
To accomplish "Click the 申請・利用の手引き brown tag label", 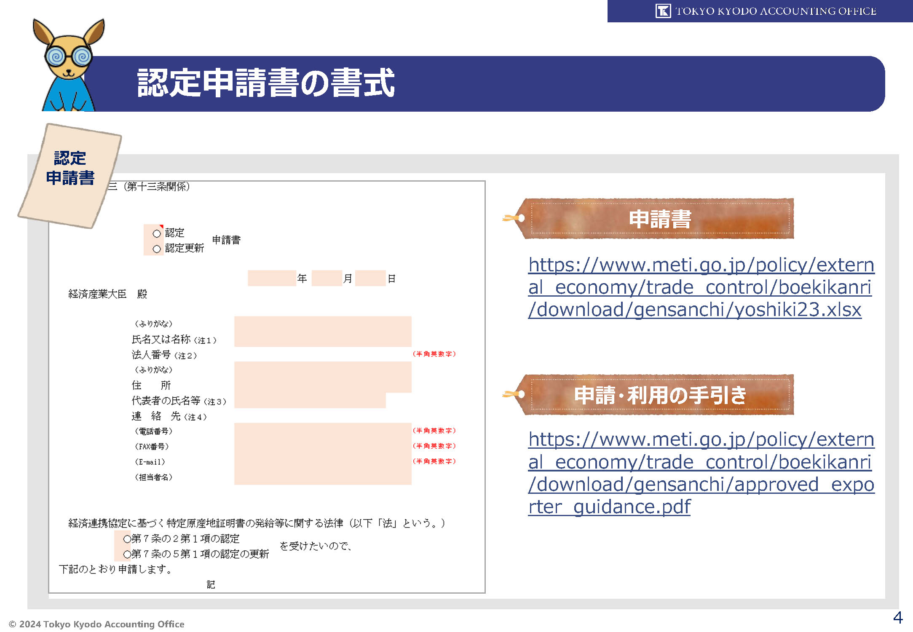I will [x=659, y=395].
